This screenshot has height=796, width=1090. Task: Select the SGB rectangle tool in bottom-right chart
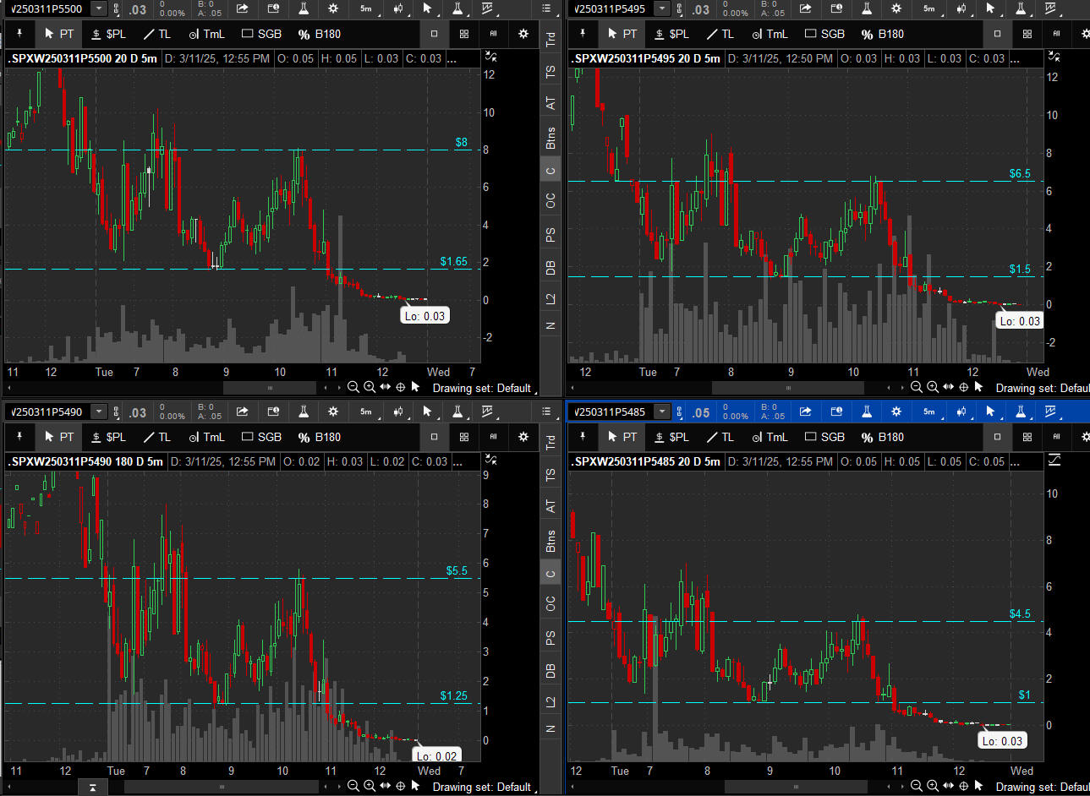pyautogui.click(x=824, y=437)
